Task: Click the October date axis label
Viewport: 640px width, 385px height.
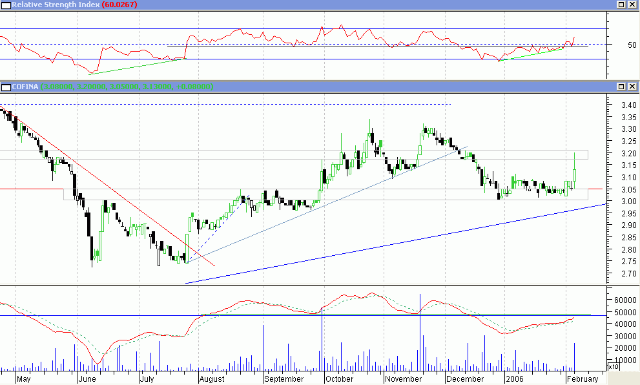Action: pyautogui.click(x=339, y=379)
